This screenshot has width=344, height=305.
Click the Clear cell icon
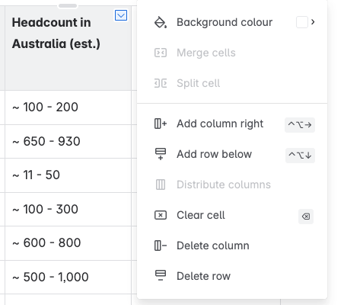point(161,215)
